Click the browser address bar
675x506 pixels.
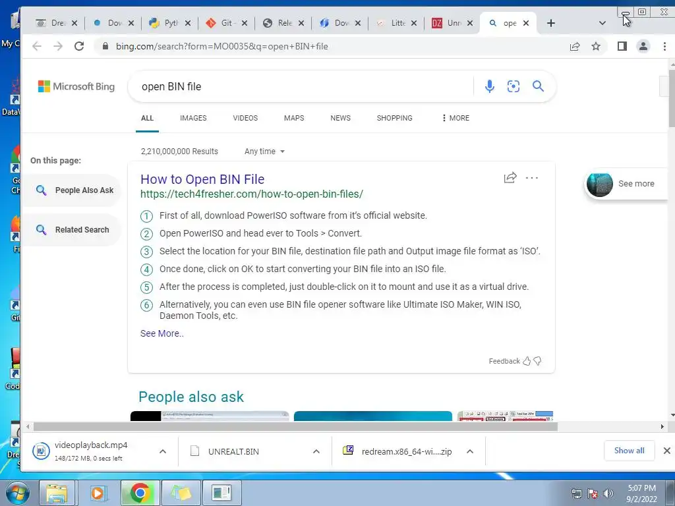pyautogui.click(x=336, y=47)
